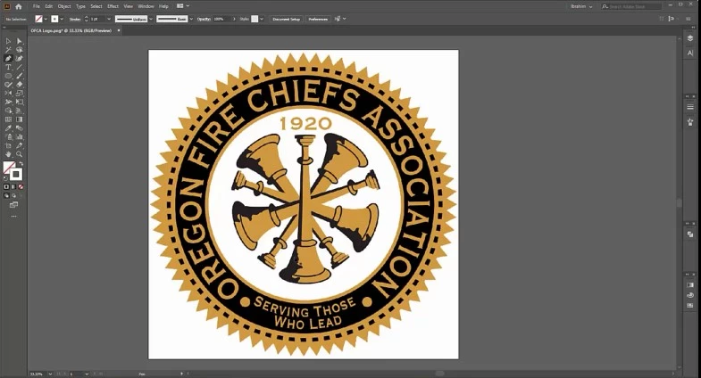Select the Gradient tool
The width and height of the screenshot is (701, 378).
[x=20, y=119]
